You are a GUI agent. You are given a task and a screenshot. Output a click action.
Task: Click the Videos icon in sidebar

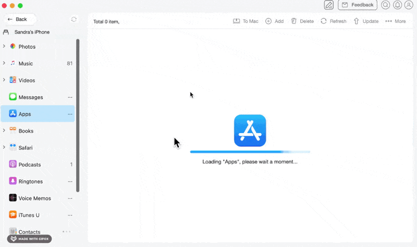pos(13,80)
